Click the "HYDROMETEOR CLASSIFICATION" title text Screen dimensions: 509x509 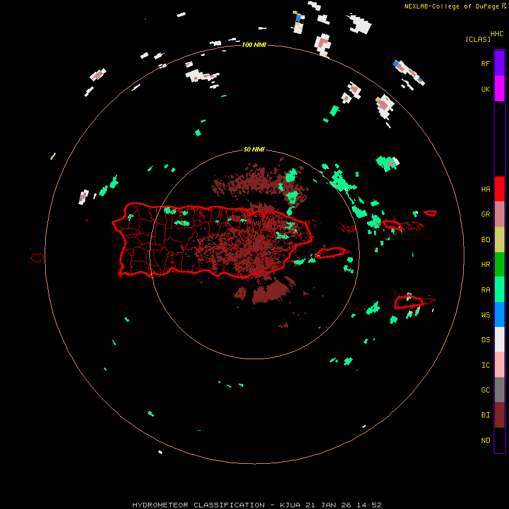[199, 505]
